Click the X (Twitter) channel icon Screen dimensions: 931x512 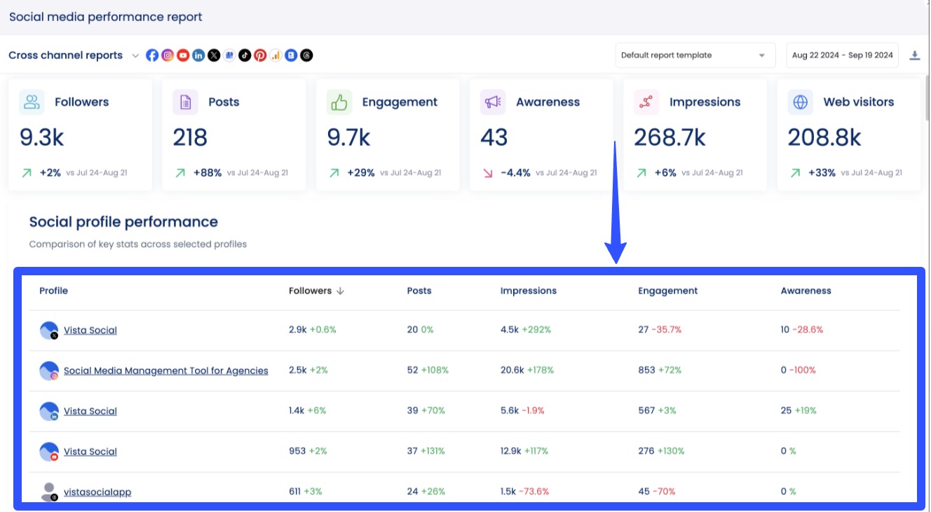pos(214,55)
